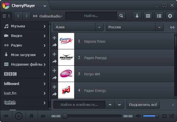Expand the CherryPlayer title dropdown arrow
177x122 pixels.
45,6
